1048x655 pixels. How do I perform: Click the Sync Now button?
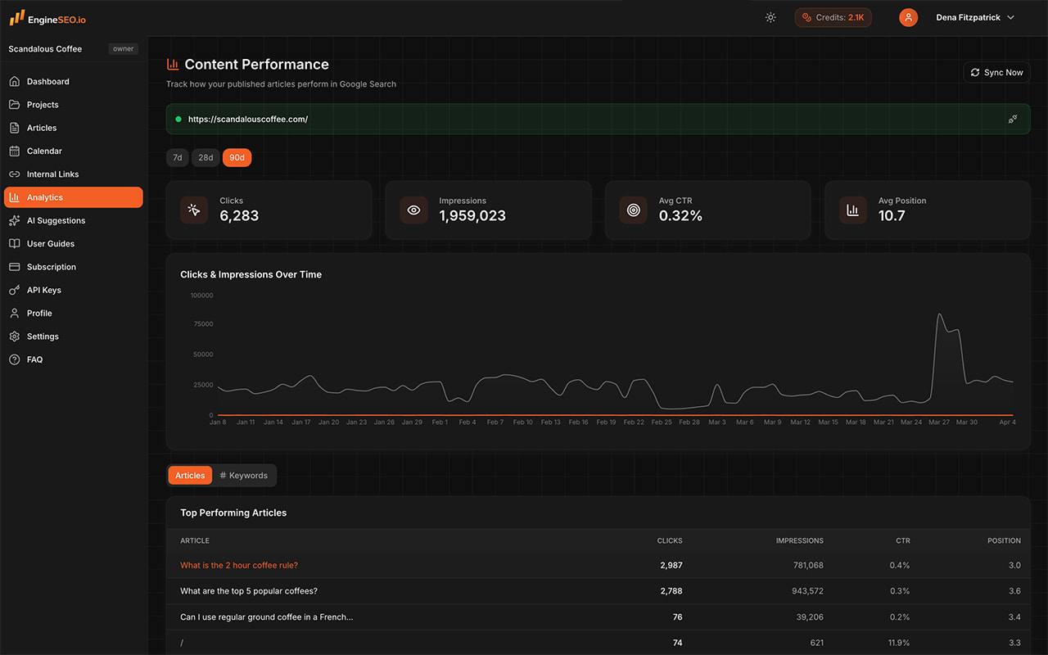pos(996,72)
